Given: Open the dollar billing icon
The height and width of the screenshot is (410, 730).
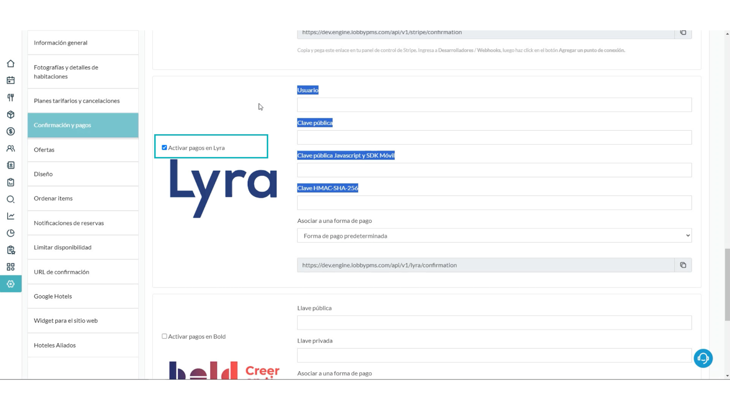Looking at the screenshot, I should [10, 132].
